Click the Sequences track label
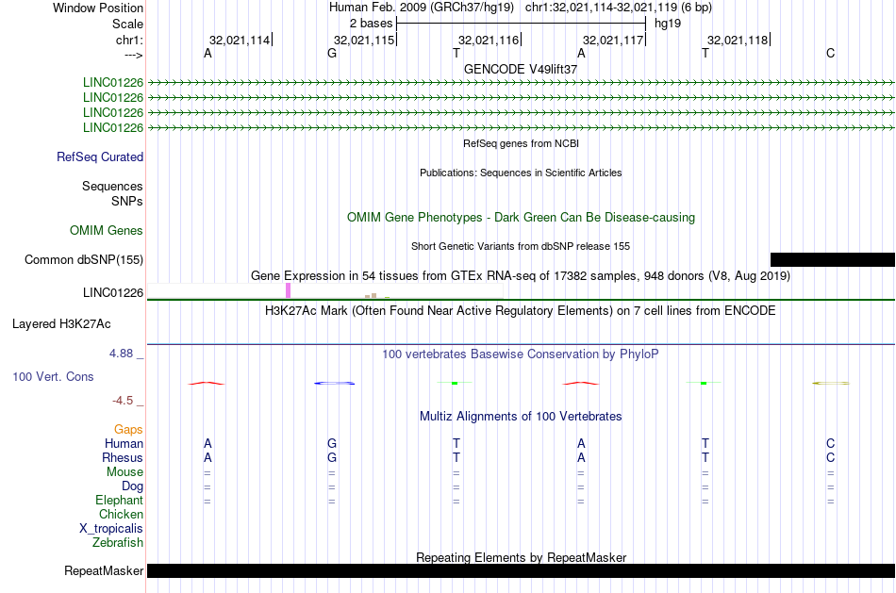 (112, 187)
